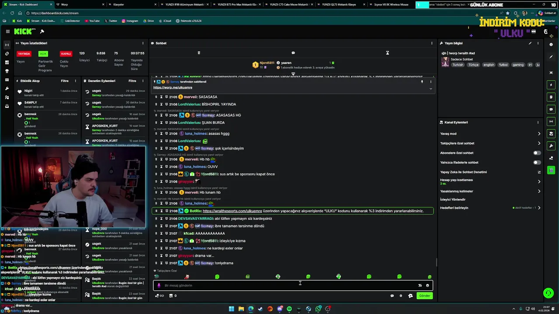Toggle the chat bubble widget in right sidebar
The image size is (559, 314).
(551, 109)
